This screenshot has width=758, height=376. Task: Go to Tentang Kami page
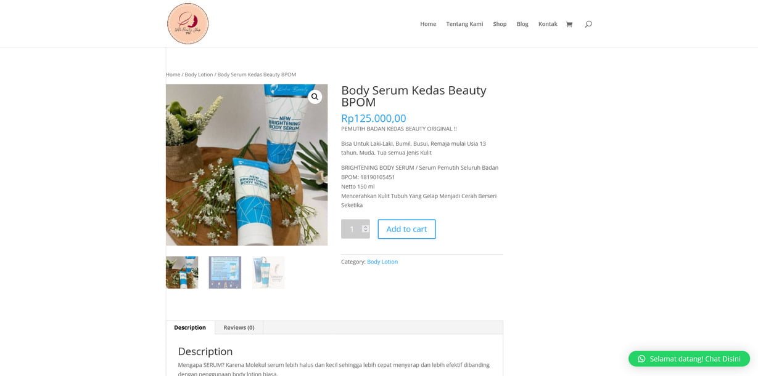[464, 24]
